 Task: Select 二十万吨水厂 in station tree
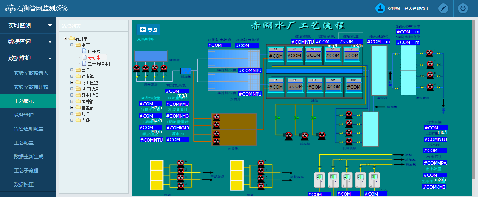coord(100,64)
